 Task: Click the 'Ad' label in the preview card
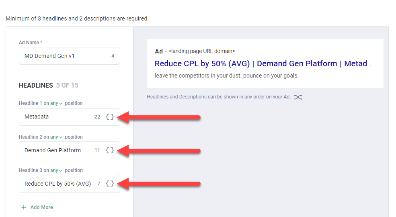tap(159, 51)
